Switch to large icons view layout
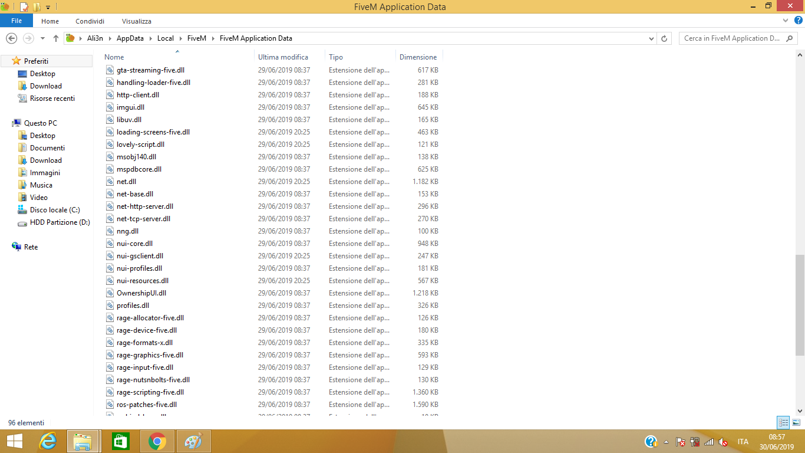Image resolution: width=805 pixels, height=453 pixels. click(796, 422)
